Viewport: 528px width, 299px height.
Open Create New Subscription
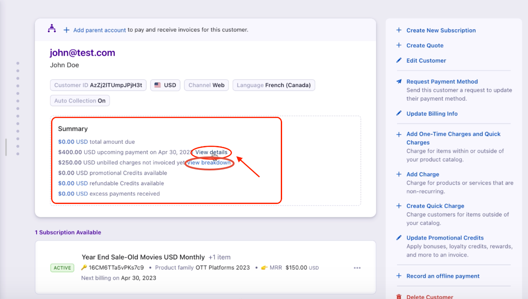pyautogui.click(x=441, y=31)
